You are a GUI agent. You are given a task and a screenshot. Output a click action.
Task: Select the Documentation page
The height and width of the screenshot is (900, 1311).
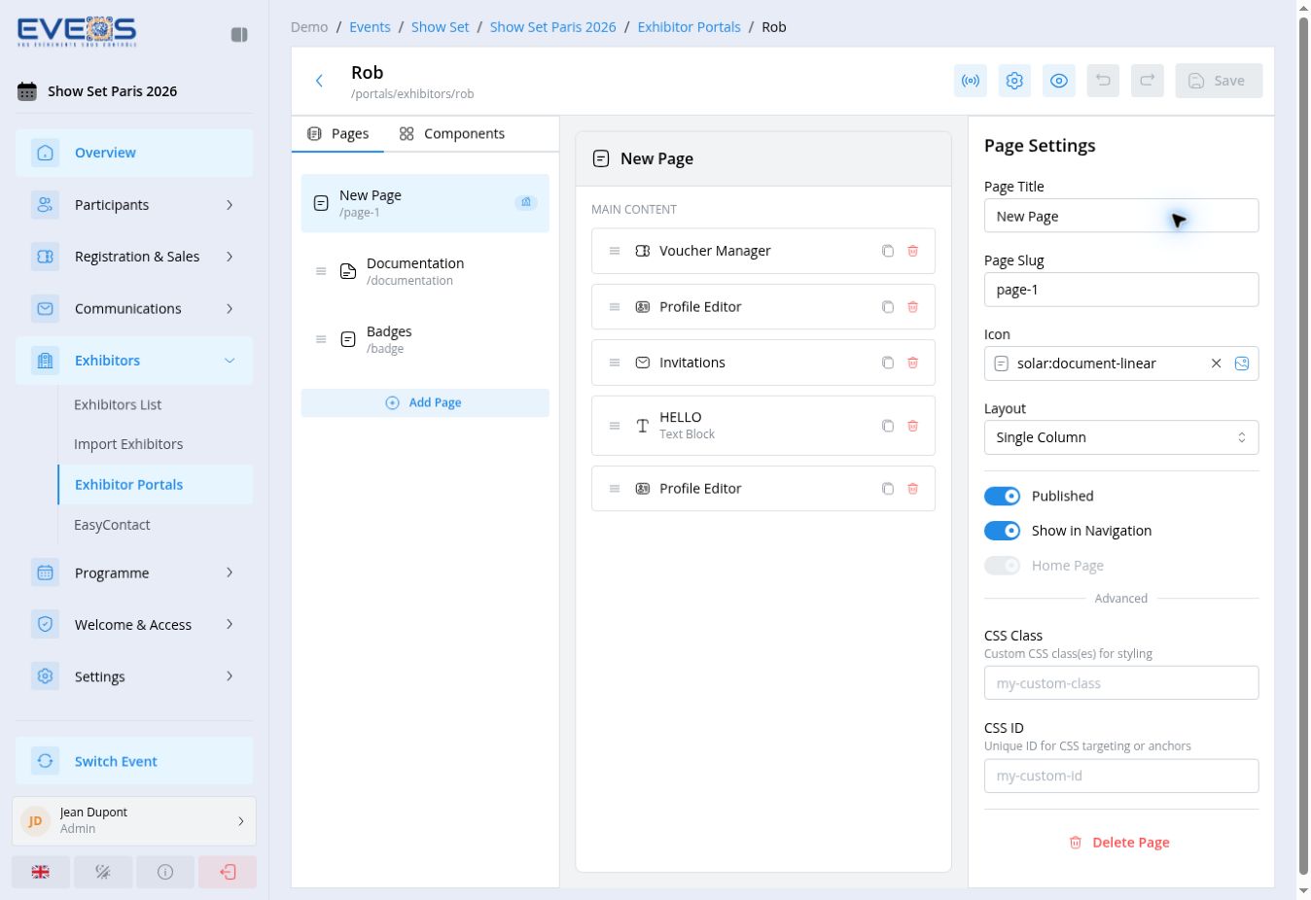point(425,271)
